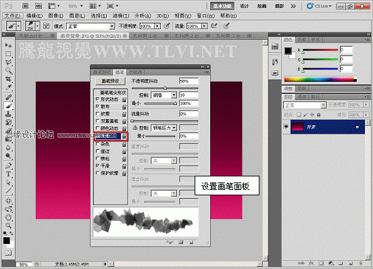Select the 设计 workspace
373x269 pixels.
[x=245, y=6]
